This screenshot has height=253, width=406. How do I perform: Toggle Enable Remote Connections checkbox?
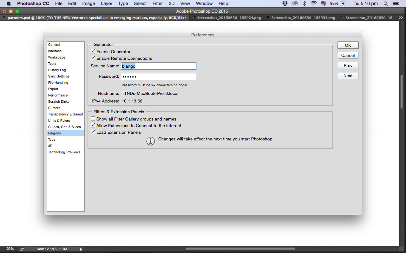pos(93,58)
